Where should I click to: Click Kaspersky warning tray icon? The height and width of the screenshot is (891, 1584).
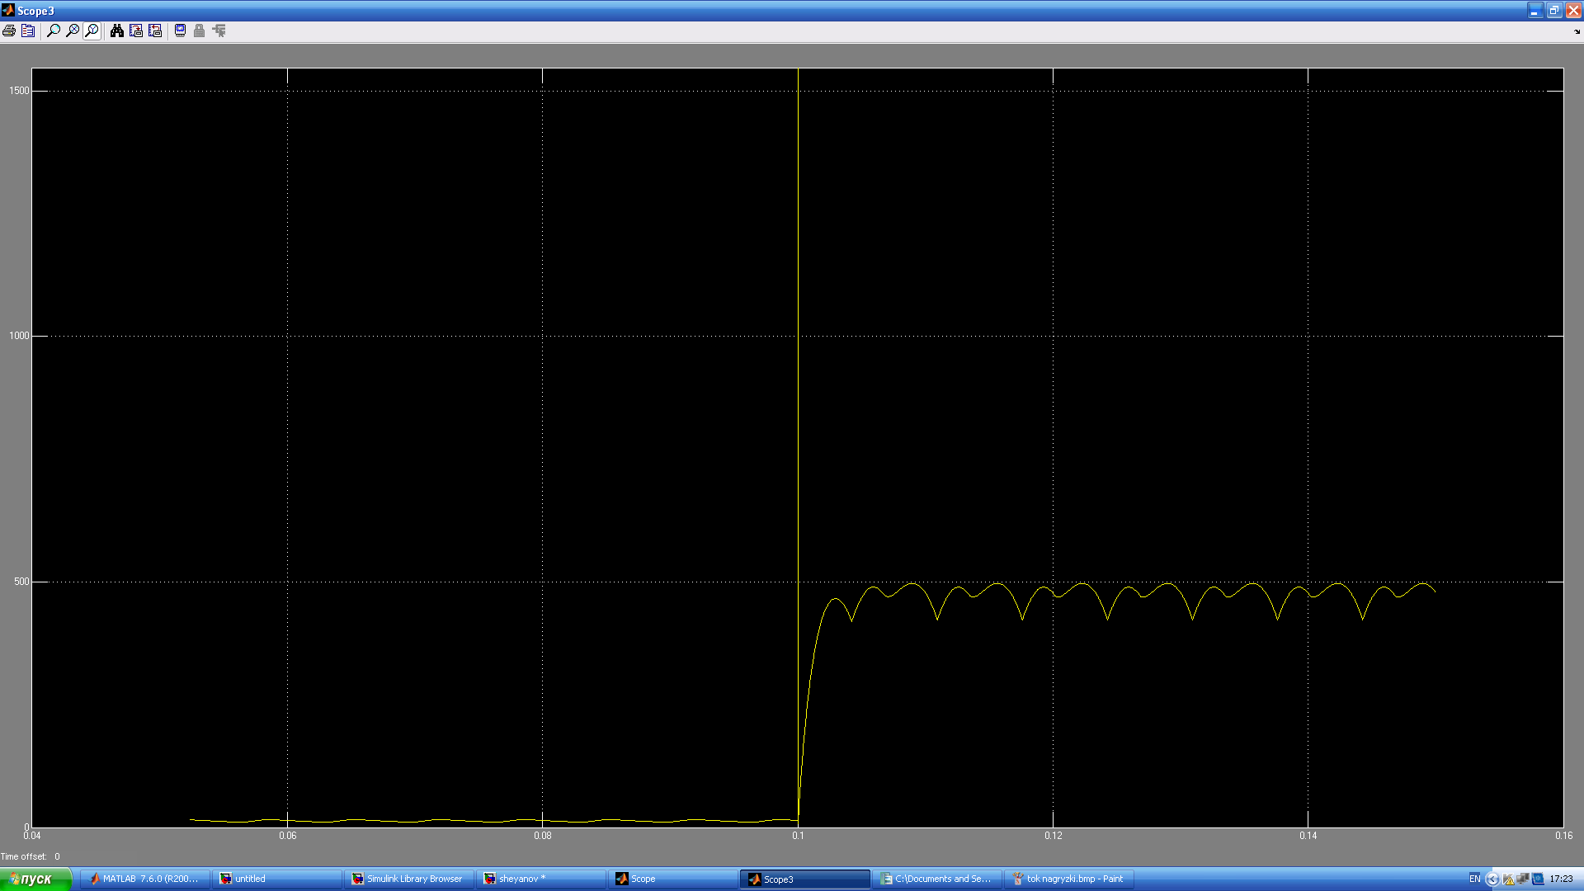pyautogui.click(x=1508, y=879)
